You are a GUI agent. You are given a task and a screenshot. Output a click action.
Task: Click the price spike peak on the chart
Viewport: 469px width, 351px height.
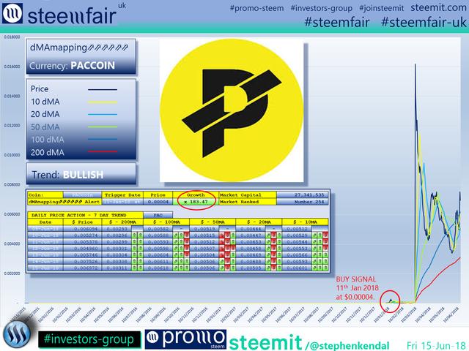[x=415, y=65]
